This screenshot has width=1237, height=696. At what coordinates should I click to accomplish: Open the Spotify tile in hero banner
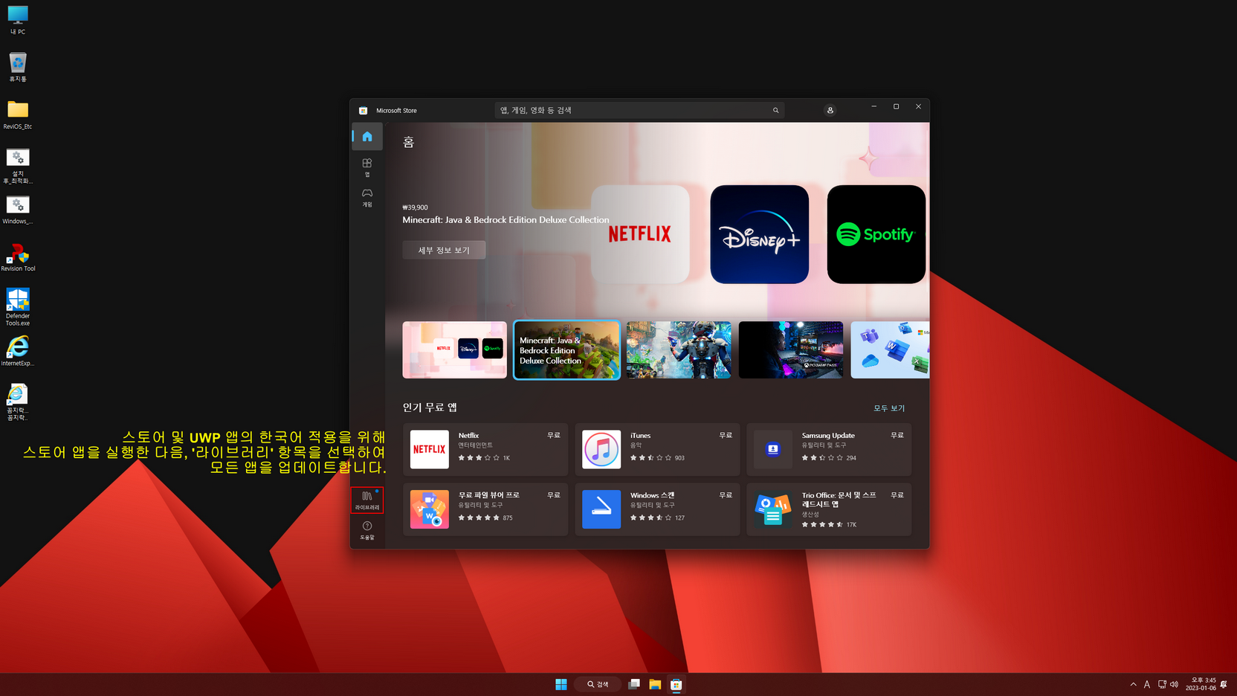pyautogui.click(x=876, y=234)
